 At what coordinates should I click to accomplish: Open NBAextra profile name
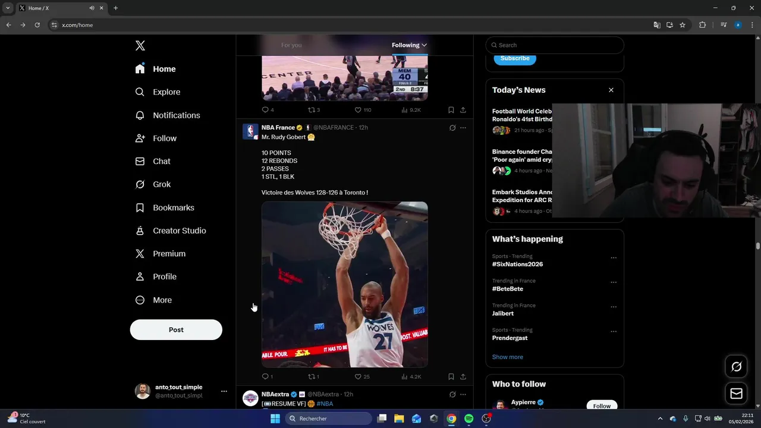pyautogui.click(x=275, y=394)
